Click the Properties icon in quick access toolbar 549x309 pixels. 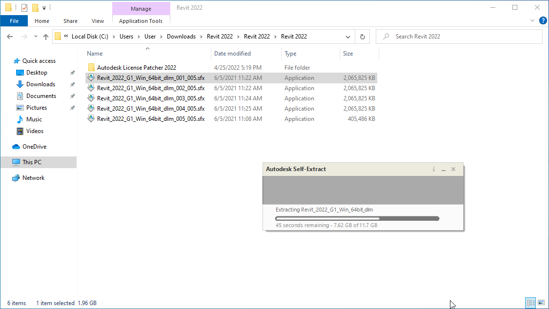(24, 8)
